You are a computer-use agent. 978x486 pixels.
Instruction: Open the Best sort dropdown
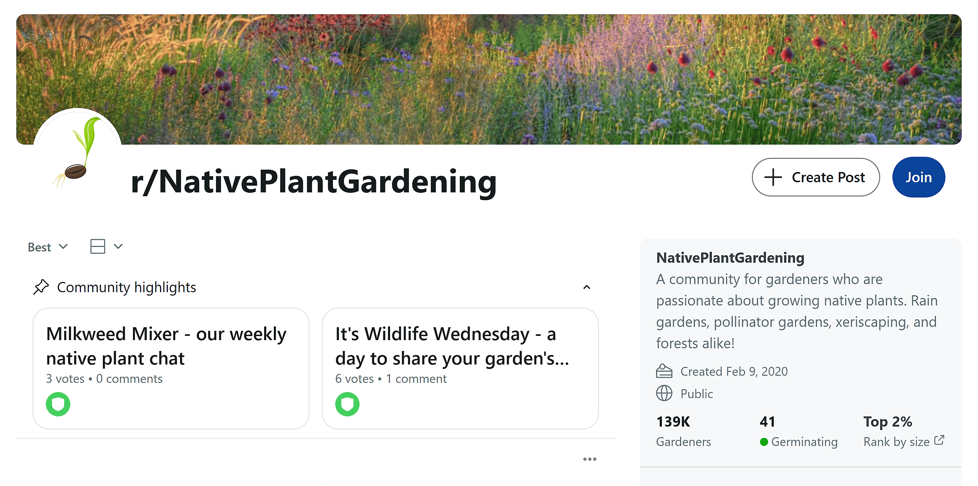pos(47,246)
